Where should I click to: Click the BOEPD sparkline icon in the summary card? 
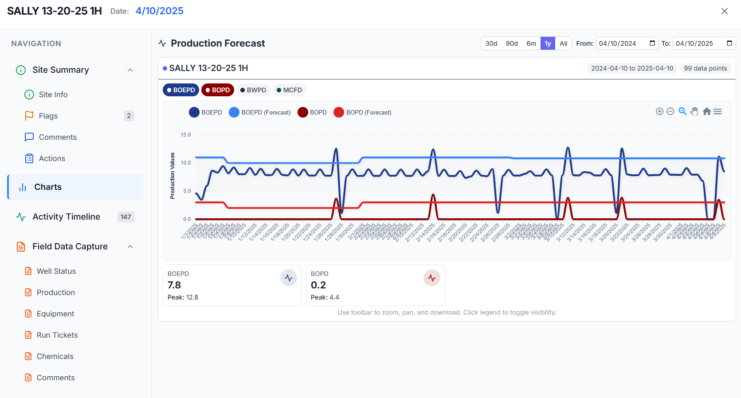pyautogui.click(x=289, y=278)
